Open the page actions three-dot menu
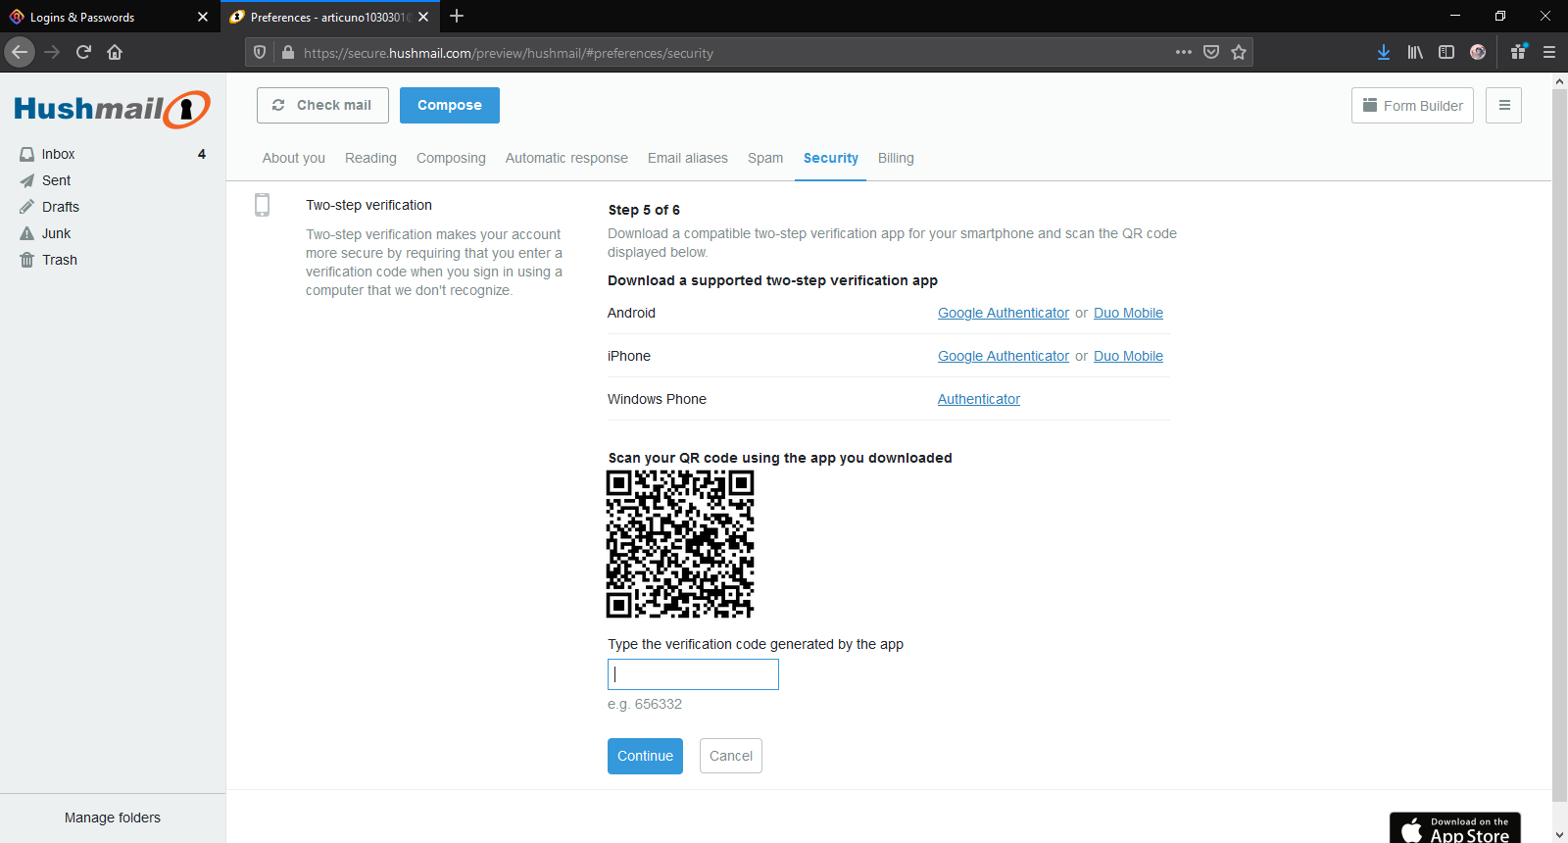The width and height of the screenshot is (1568, 843). (1184, 52)
